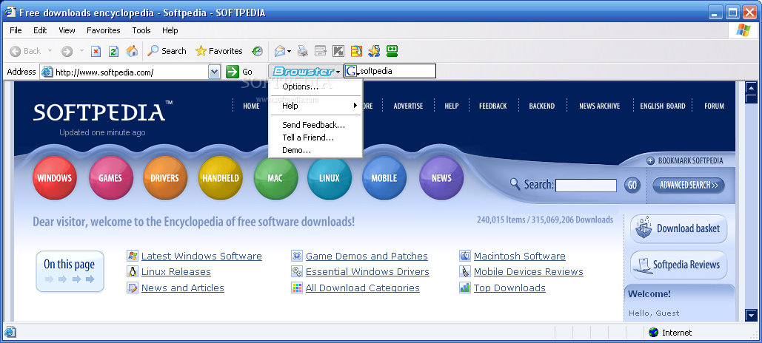Click into the address URL field
Viewport: 762px width, 343px height.
pos(131,72)
